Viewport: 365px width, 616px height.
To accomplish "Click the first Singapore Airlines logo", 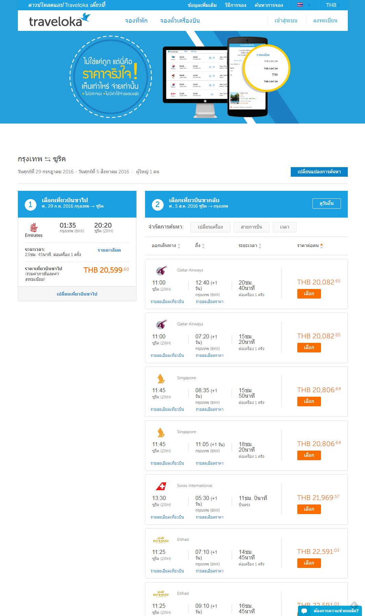I will (x=161, y=378).
